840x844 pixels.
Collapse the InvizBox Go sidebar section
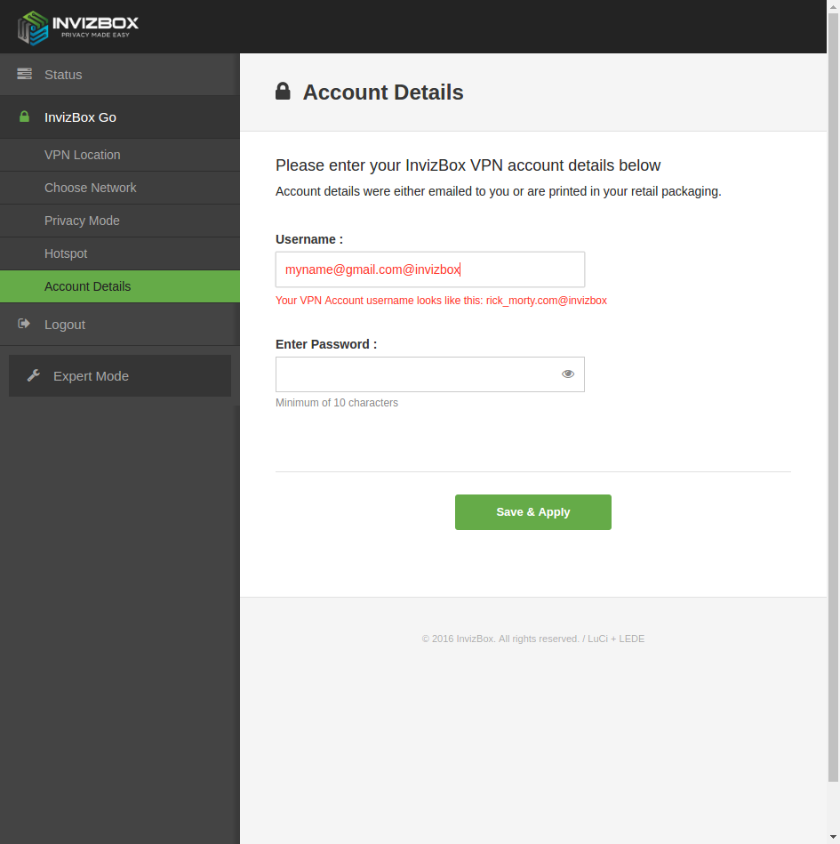point(80,117)
